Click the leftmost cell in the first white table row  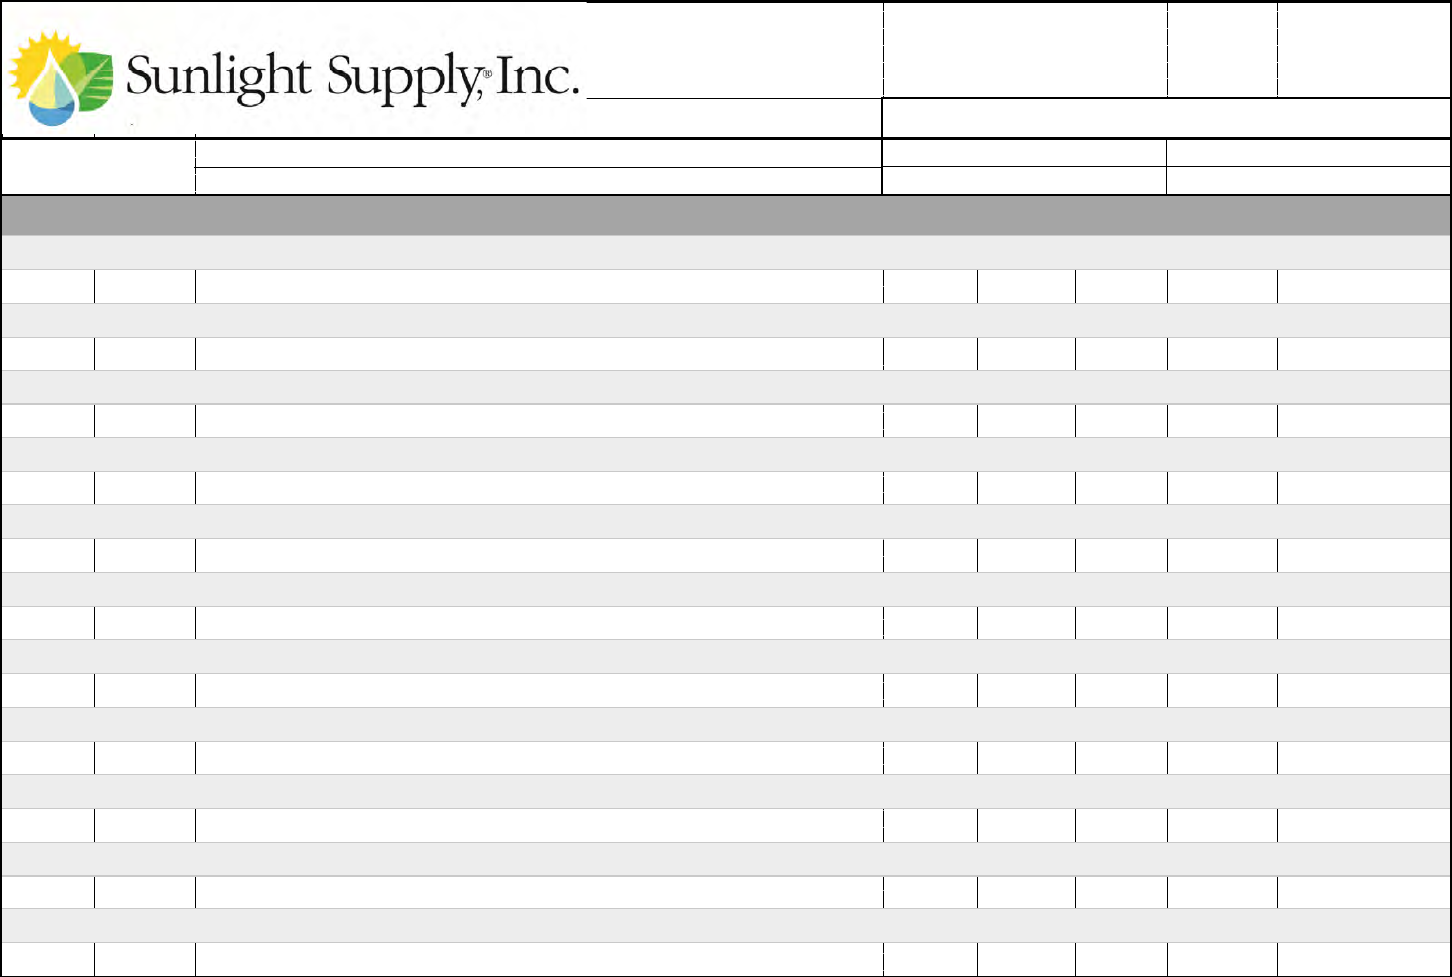[48, 286]
